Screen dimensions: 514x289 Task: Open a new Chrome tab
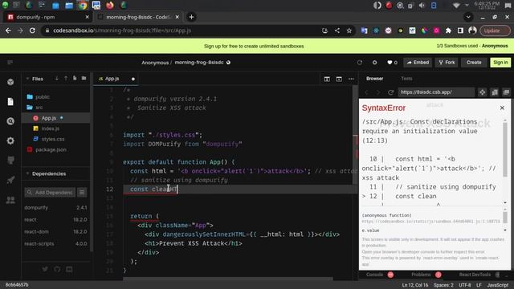pyautogui.click(x=191, y=17)
